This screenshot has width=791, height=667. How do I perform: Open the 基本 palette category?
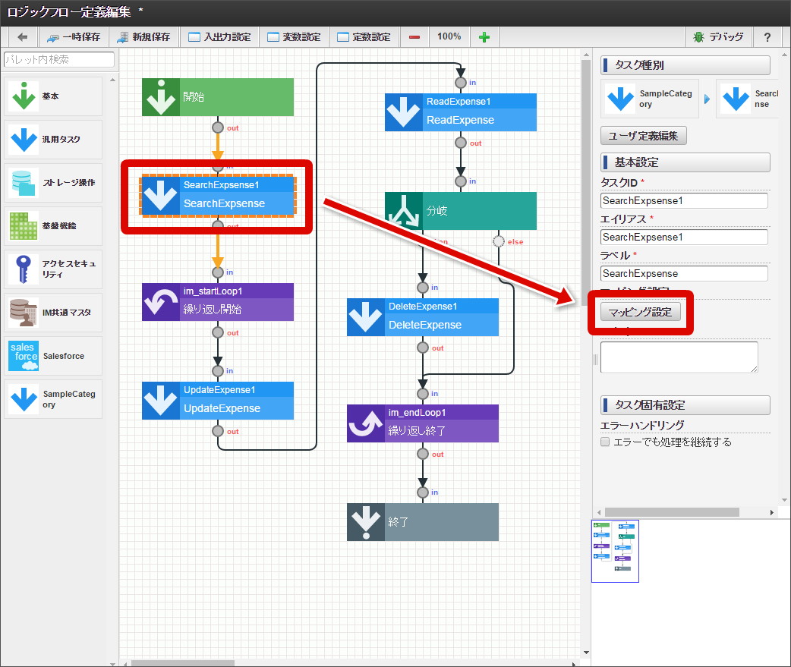(53, 96)
